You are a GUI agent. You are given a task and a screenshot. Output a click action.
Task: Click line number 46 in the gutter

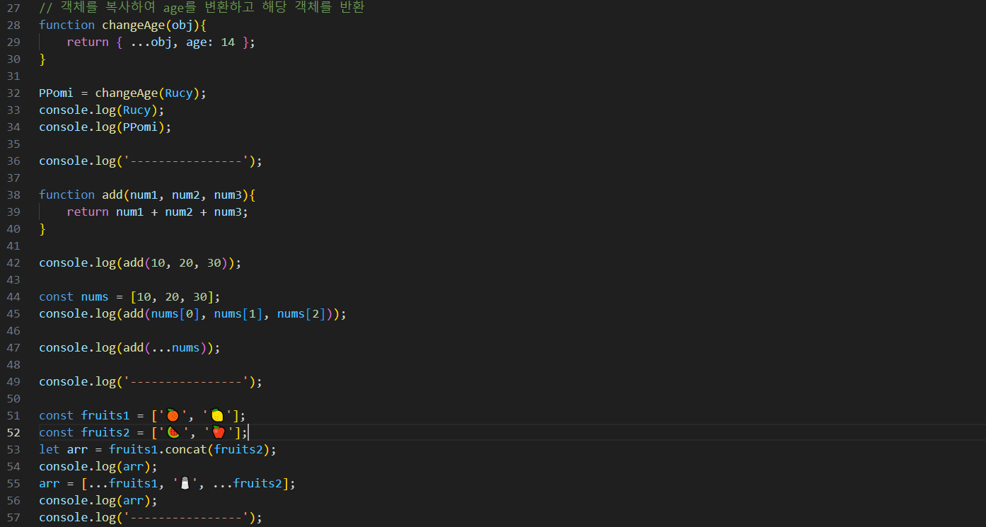(14, 330)
